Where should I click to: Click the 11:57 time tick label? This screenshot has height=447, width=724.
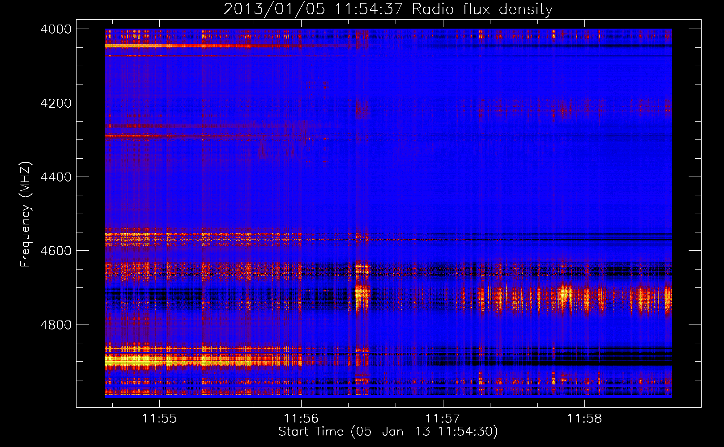pyautogui.click(x=443, y=419)
